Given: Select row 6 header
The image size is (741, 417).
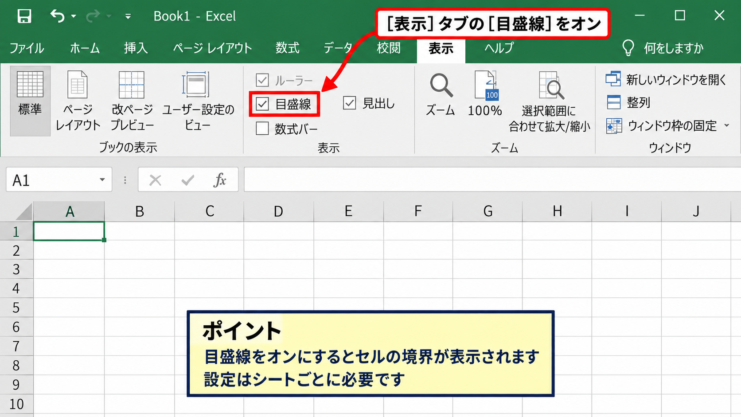Looking at the screenshot, I should [x=16, y=327].
